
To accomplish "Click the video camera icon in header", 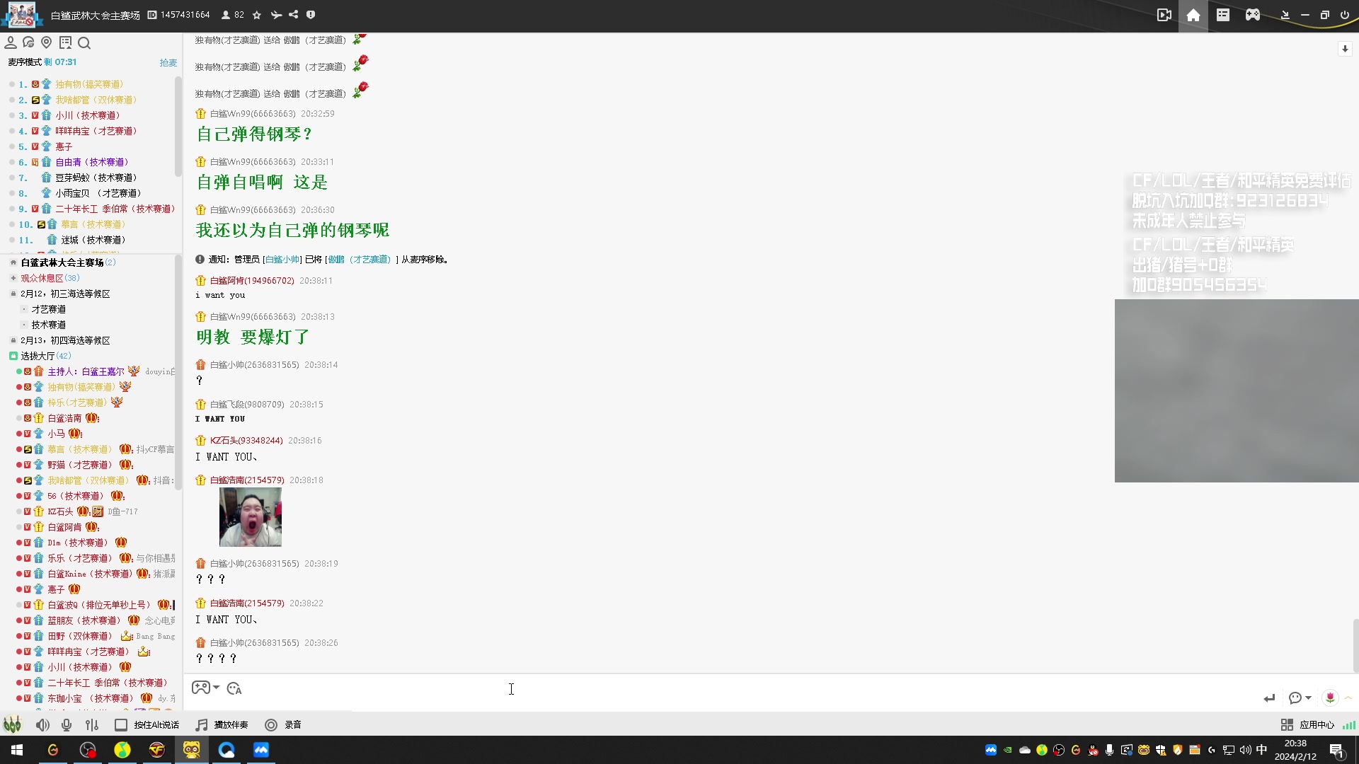I will click(1164, 15).
